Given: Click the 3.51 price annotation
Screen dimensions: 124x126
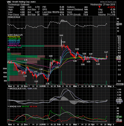Looking at the screenshot, I should point(57,67).
